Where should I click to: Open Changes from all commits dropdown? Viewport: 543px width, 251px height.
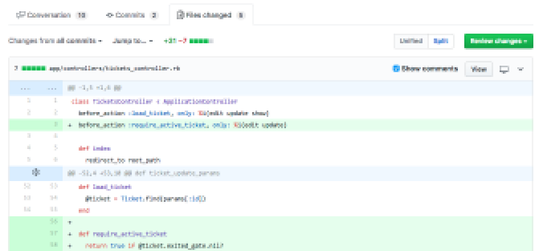click(x=55, y=41)
